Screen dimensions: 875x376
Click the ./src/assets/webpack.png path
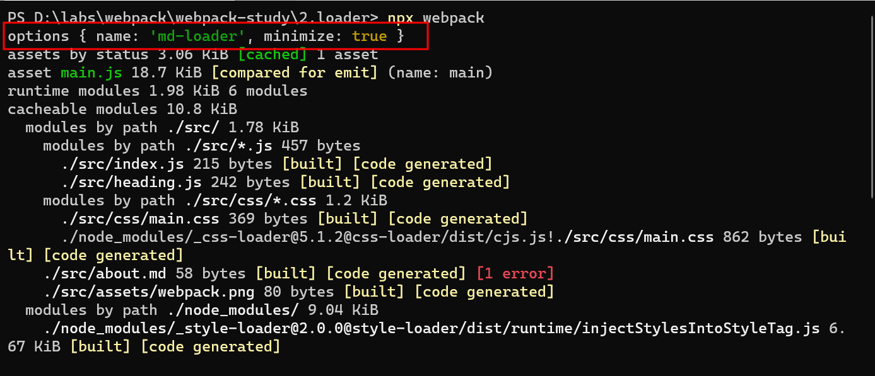[149, 292]
